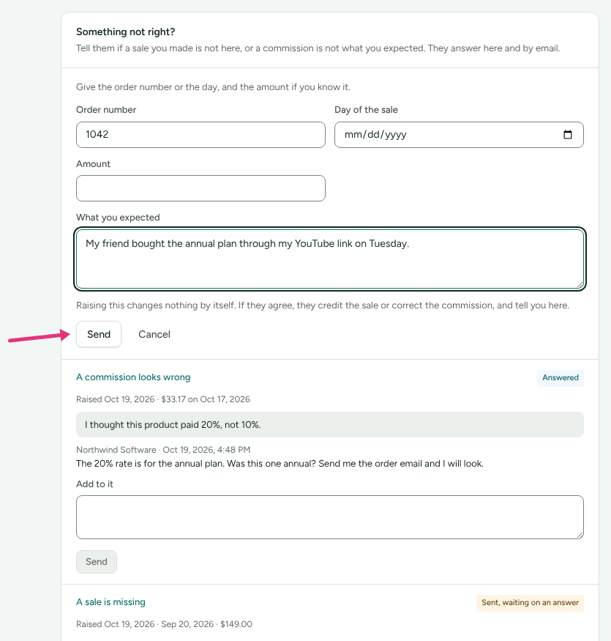Click the 'Sent, waiting on an answer' badge
The width and height of the screenshot is (611, 641).
point(530,603)
